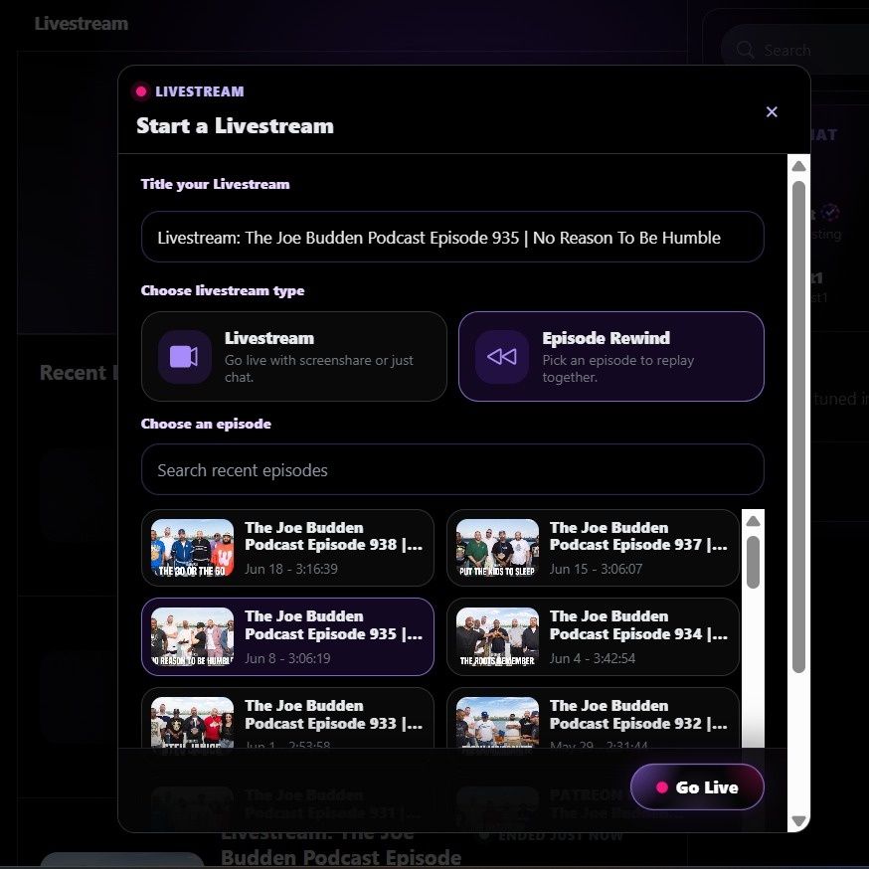Screen dimensions: 869x869
Task: Click Episode 935 thumbnail image
Action: (x=192, y=636)
